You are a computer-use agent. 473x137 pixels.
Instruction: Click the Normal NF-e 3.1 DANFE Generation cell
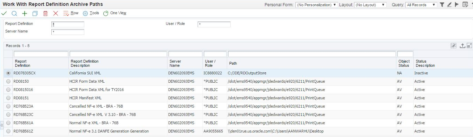[109, 131]
